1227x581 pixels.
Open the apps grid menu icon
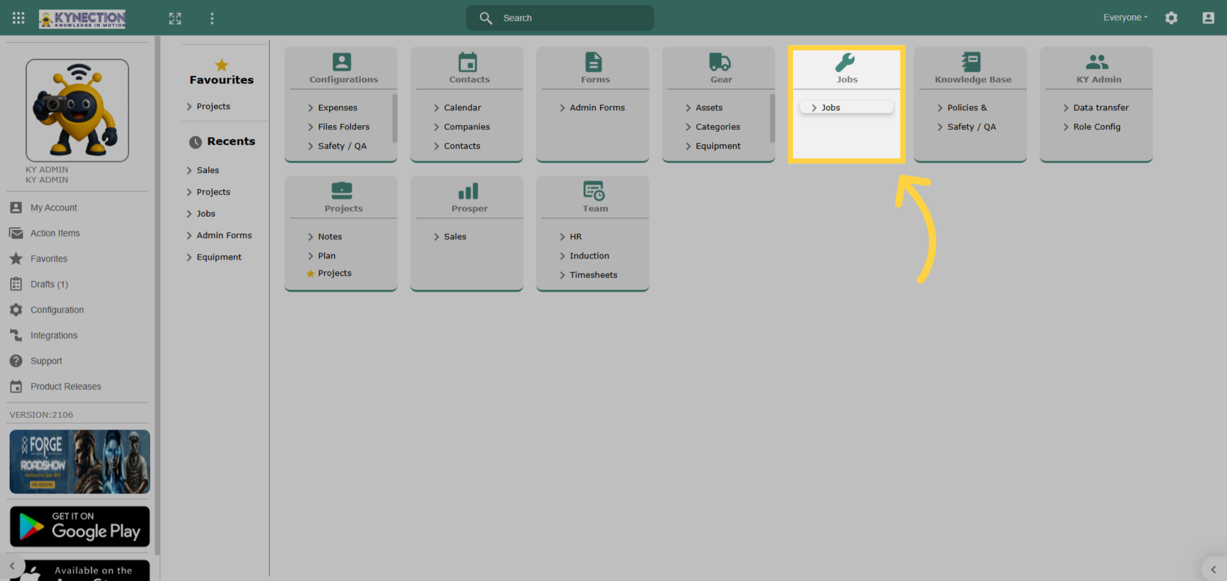[x=18, y=18]
